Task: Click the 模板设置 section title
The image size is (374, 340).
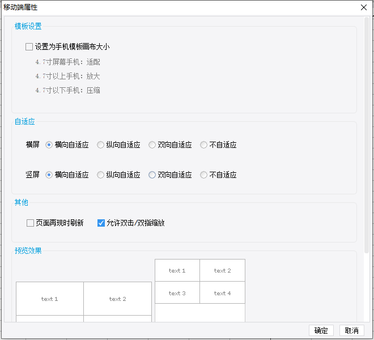Action: (28, 26)
